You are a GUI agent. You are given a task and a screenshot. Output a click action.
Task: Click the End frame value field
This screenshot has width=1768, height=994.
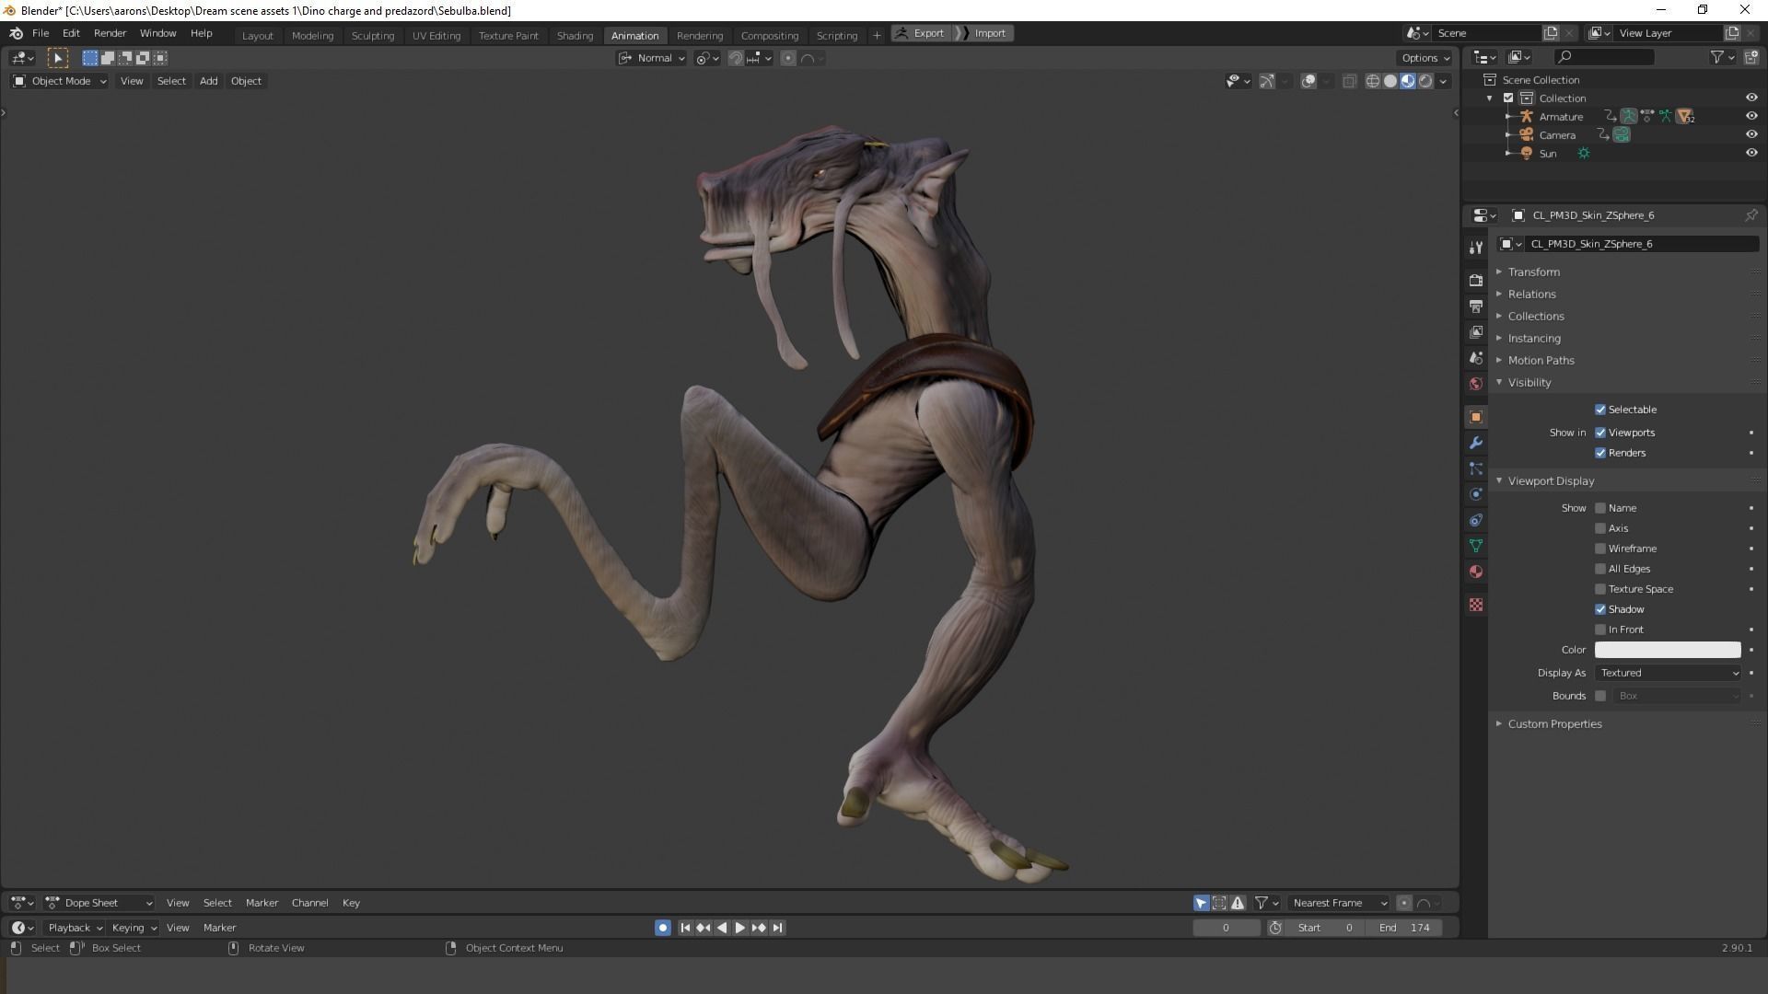click(x=1405, y=928)
